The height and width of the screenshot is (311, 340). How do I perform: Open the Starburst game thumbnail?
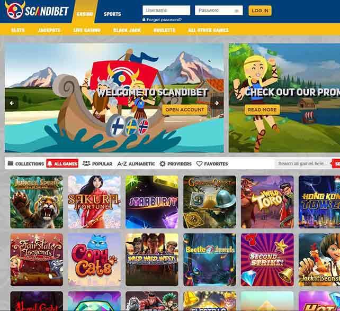(x=152, y=202)
